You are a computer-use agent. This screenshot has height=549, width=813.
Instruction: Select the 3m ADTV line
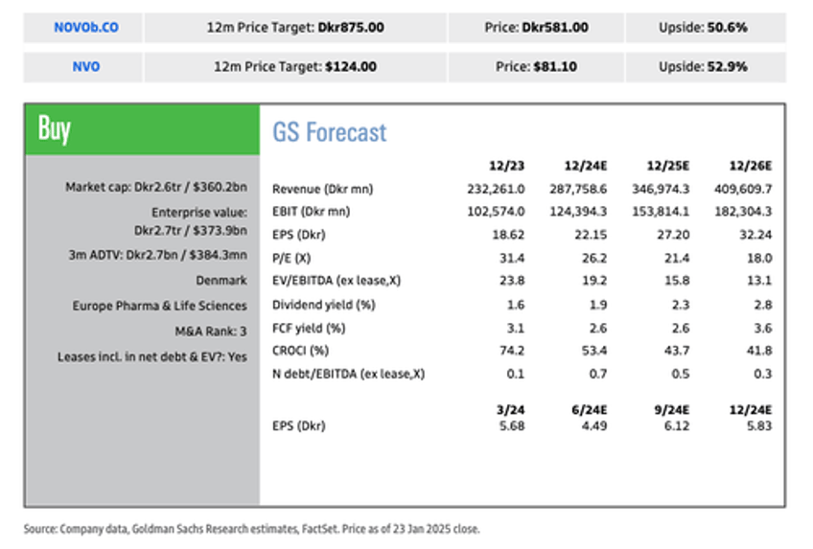point(157,255)
